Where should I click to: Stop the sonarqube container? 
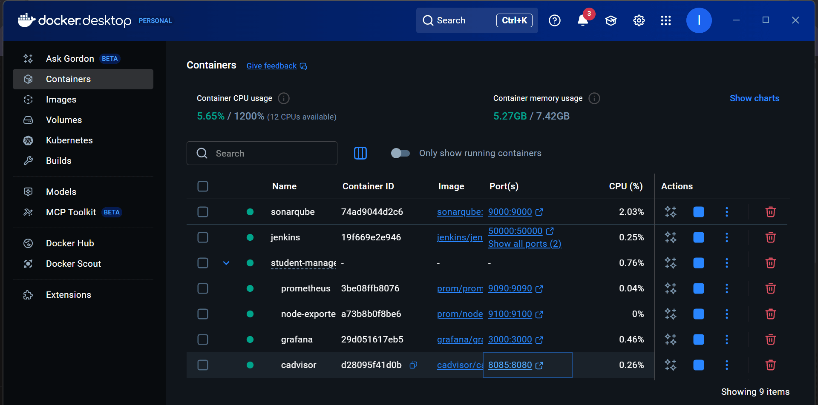[699, 212]
